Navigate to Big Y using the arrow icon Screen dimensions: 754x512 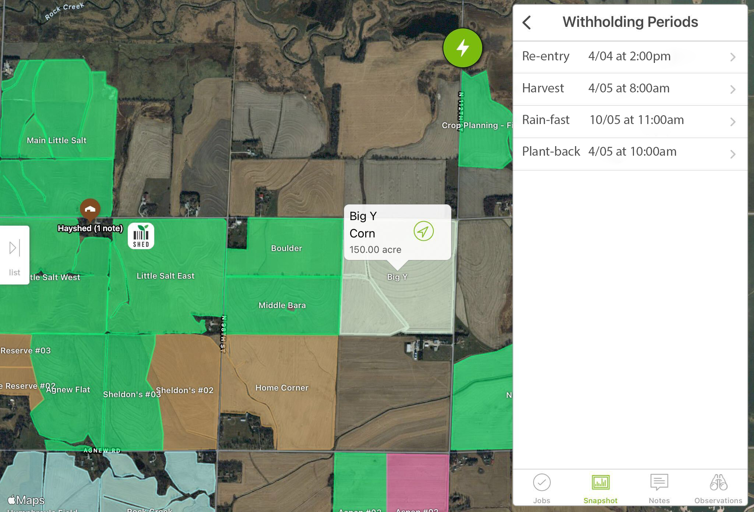point(423,231)
